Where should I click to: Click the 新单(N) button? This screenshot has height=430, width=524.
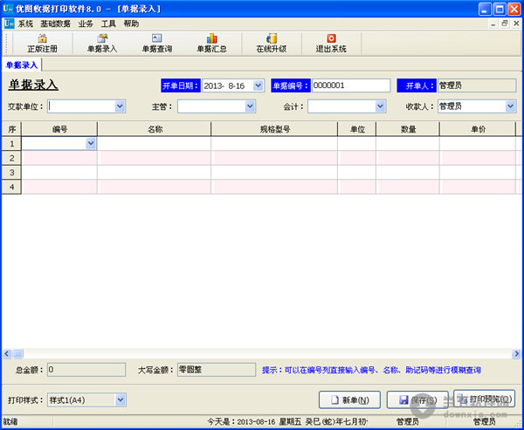349,400
